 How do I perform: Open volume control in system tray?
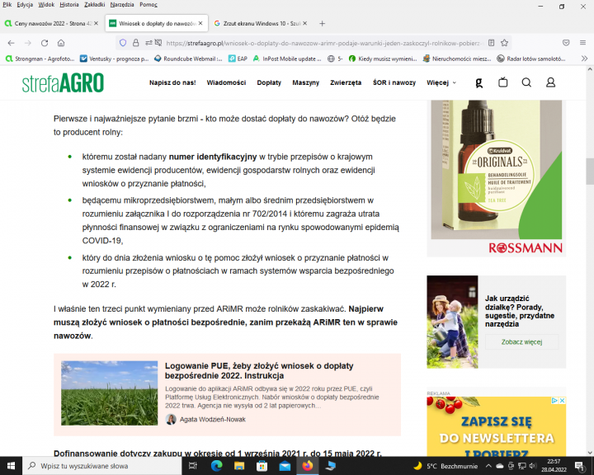[533, 466]
